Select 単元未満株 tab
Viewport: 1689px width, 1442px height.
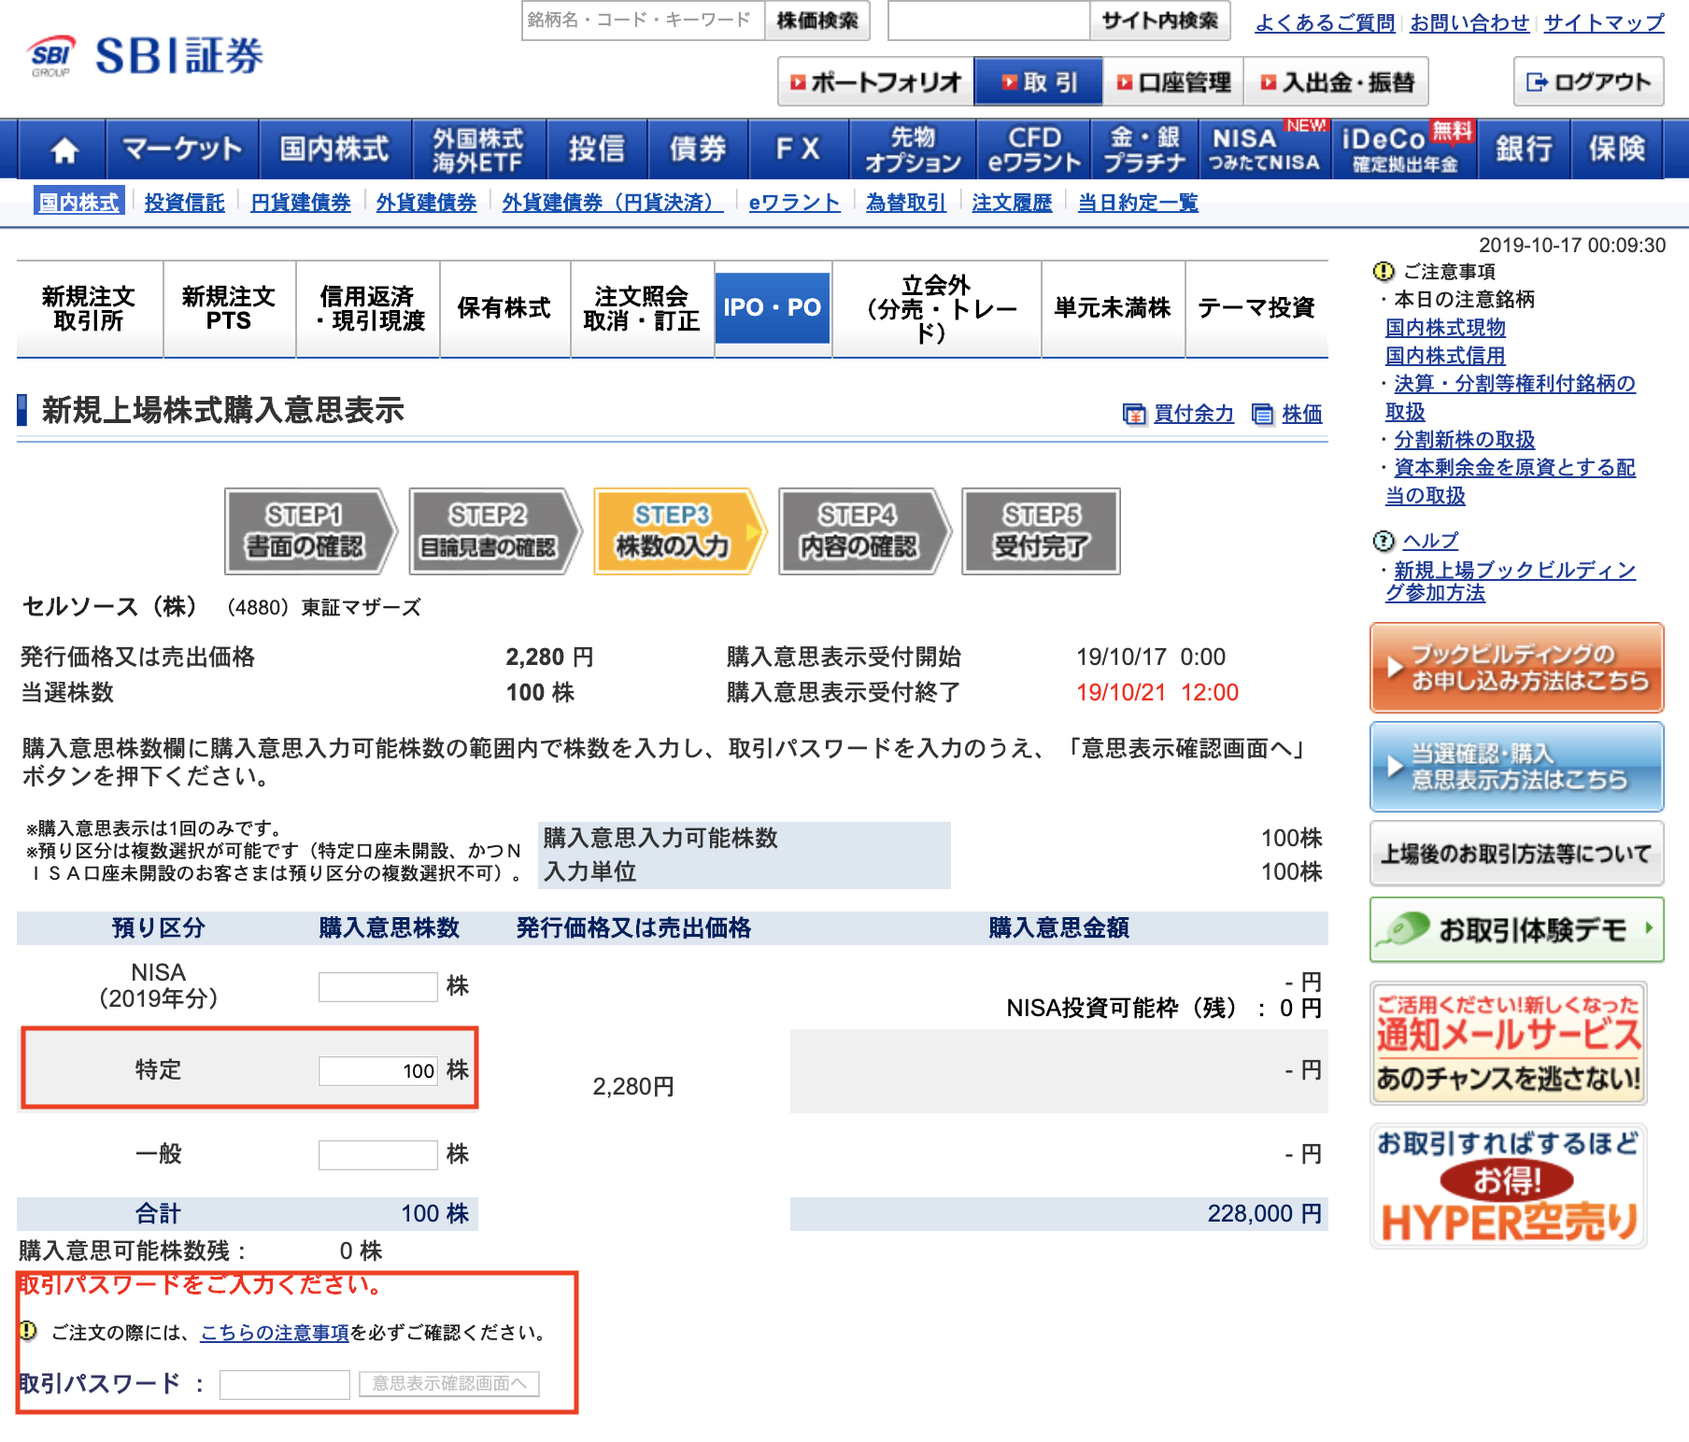click(1113, 309)
